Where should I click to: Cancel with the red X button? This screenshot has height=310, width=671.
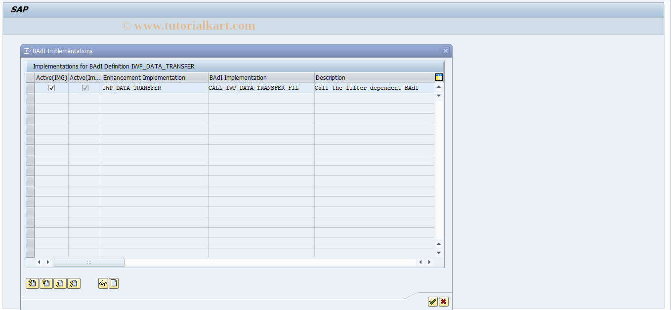tap(444, 302)
